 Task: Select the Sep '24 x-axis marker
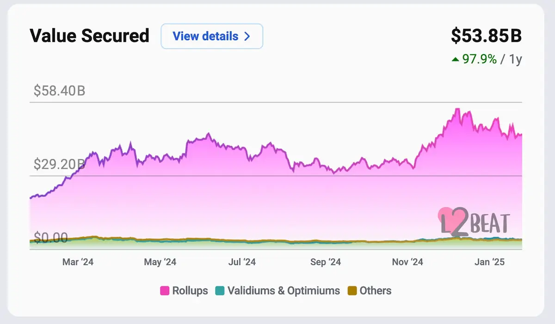pos(325,262)
